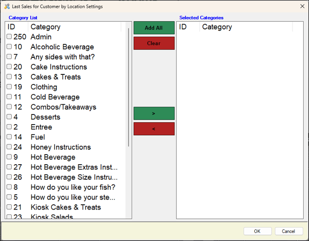Check the Cake Instructions checkbox
Screen dimensions: 309x241
[9, 67]
